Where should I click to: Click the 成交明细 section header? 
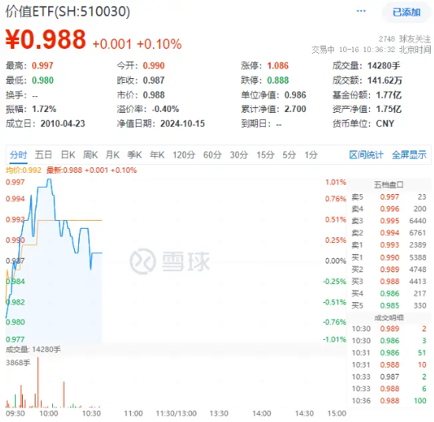pos(388,318)
